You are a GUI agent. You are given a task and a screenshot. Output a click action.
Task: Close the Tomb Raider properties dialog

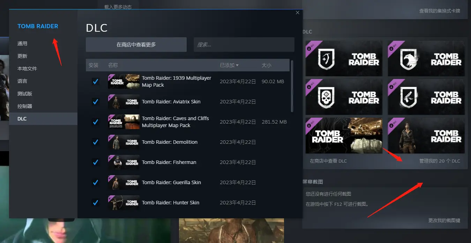298,13
